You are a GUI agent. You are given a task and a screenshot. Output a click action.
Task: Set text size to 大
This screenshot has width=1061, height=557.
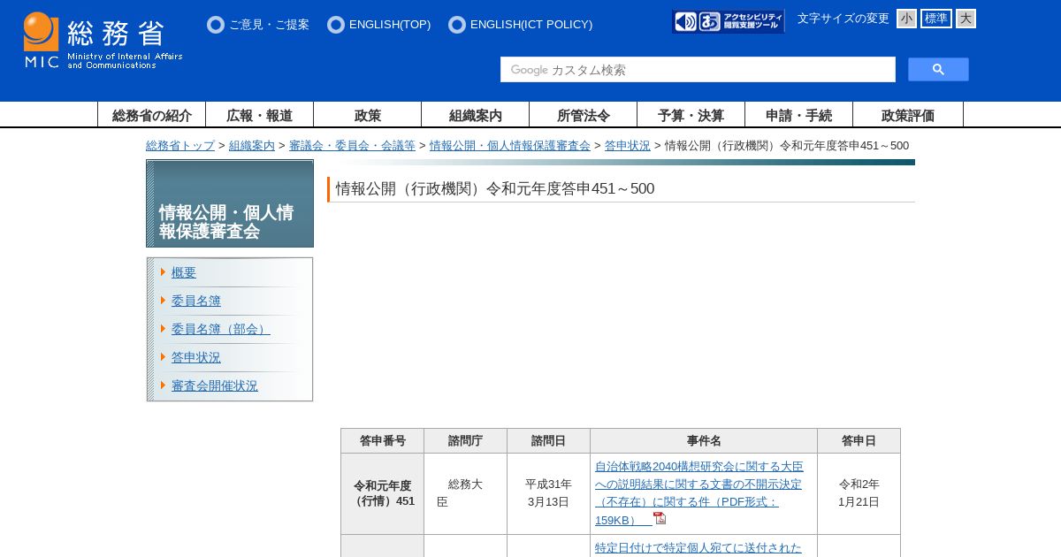(966, 19)
